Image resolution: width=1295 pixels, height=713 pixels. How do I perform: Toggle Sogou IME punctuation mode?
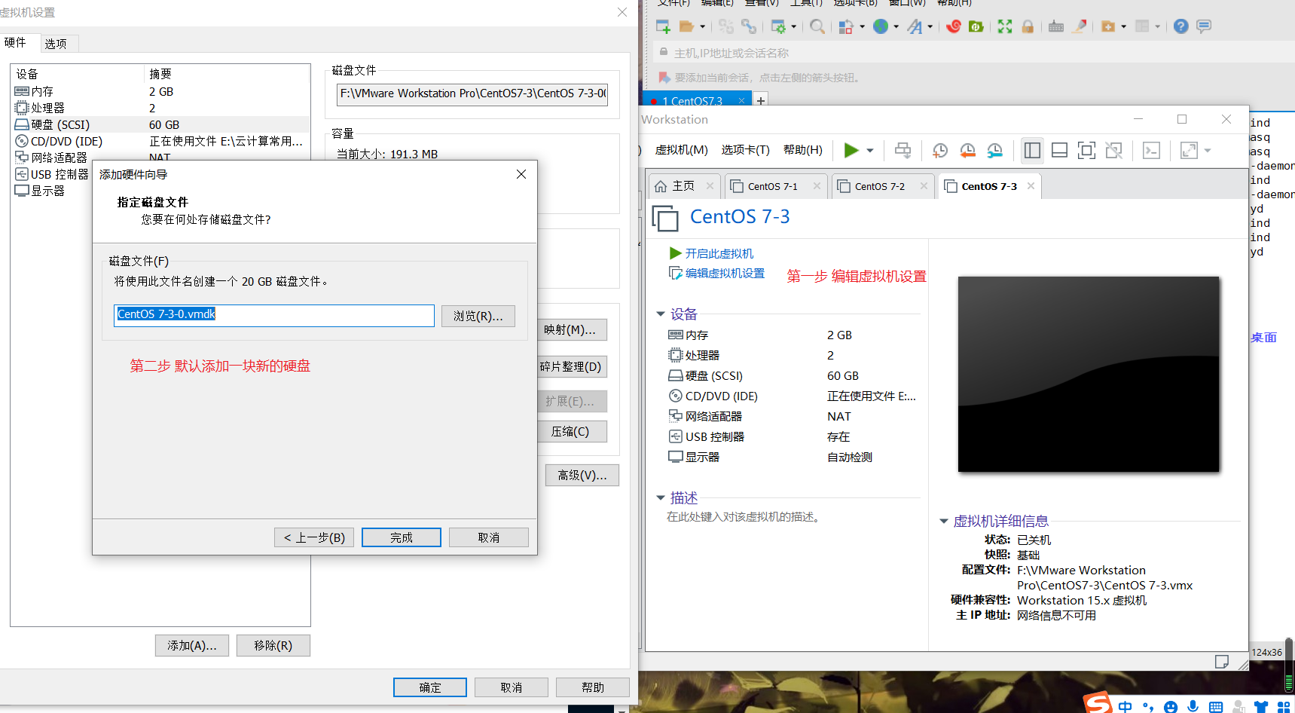[1148, 707]
